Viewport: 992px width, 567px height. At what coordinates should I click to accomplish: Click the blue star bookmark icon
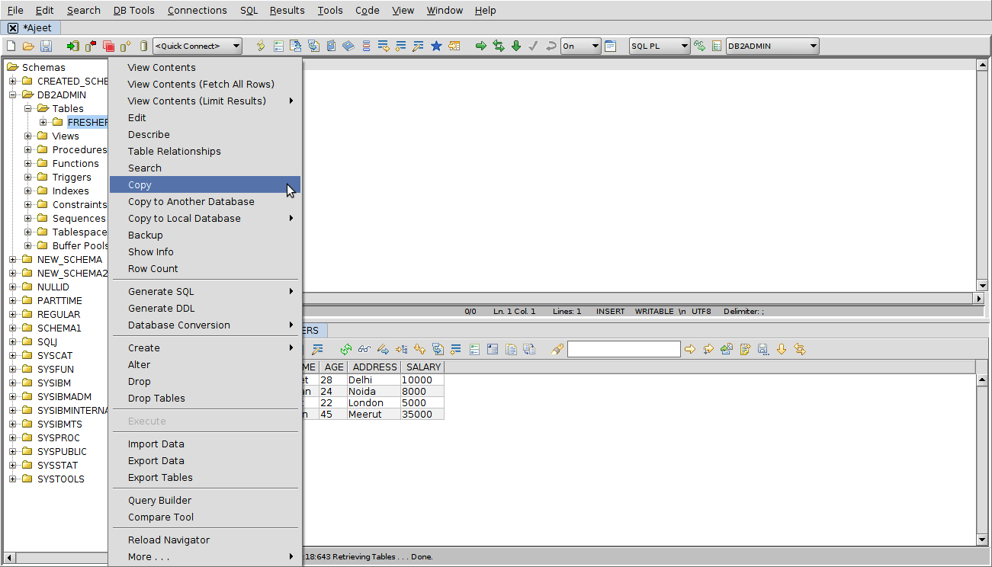coord(436,46)
